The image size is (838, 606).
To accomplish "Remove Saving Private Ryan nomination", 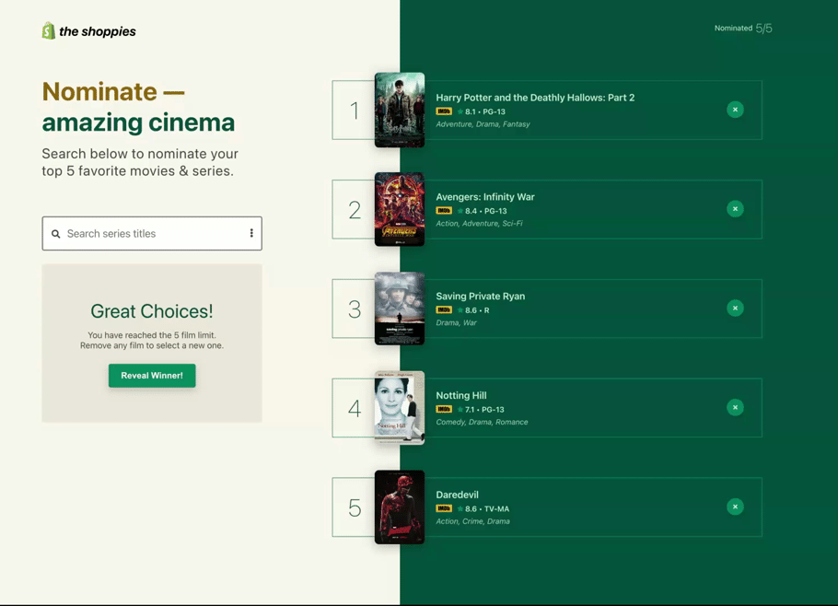I will point(735,309).
